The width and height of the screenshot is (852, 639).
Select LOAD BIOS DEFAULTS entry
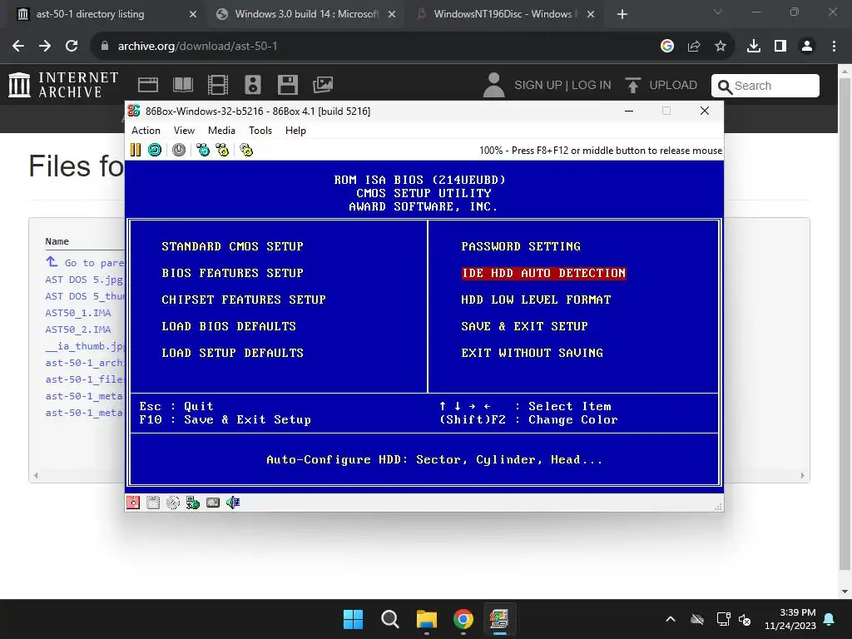coord(229,326)
